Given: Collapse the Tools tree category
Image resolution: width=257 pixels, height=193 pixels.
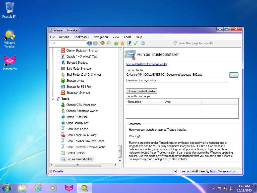Looking at the screenshot, I should pyautogui.click(x=53, y=99).
